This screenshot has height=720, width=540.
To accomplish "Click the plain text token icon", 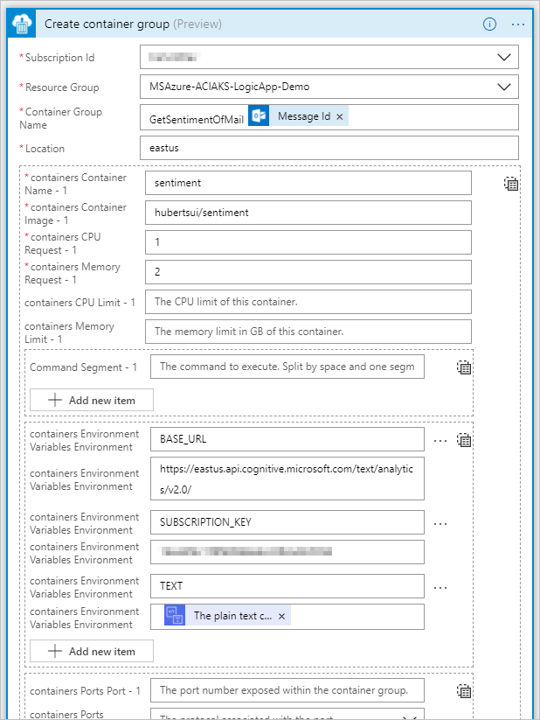I will pyautogui.click(x=175, y=615).
